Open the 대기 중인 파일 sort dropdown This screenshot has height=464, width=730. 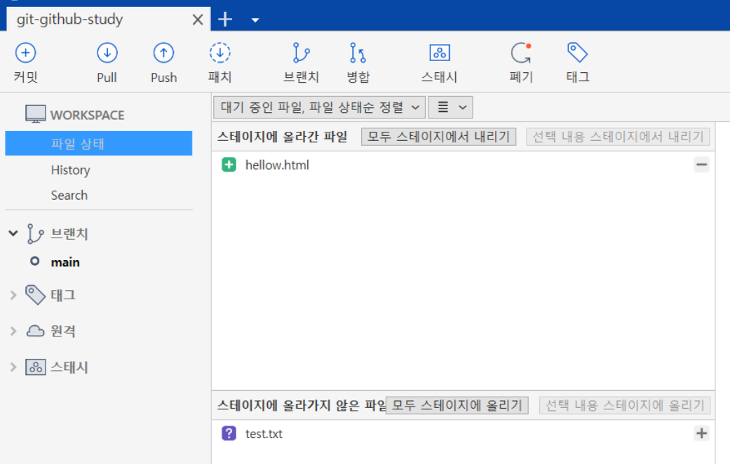319,107
